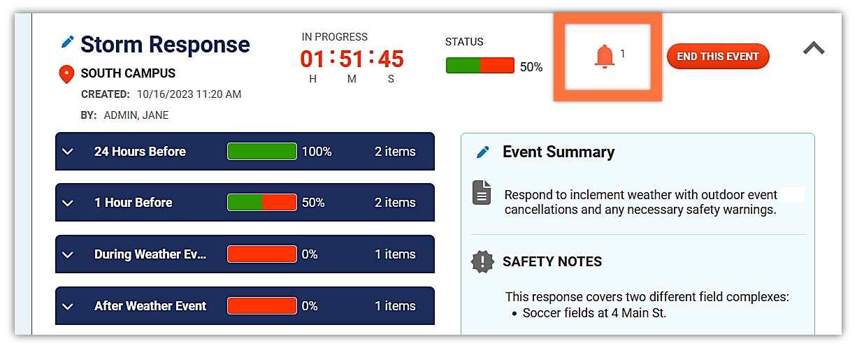Click the End This Event button
The width and height of the screenshot is (857, 348).
(x=718, y=57)
